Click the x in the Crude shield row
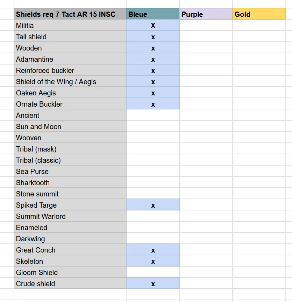 point(153,284)
